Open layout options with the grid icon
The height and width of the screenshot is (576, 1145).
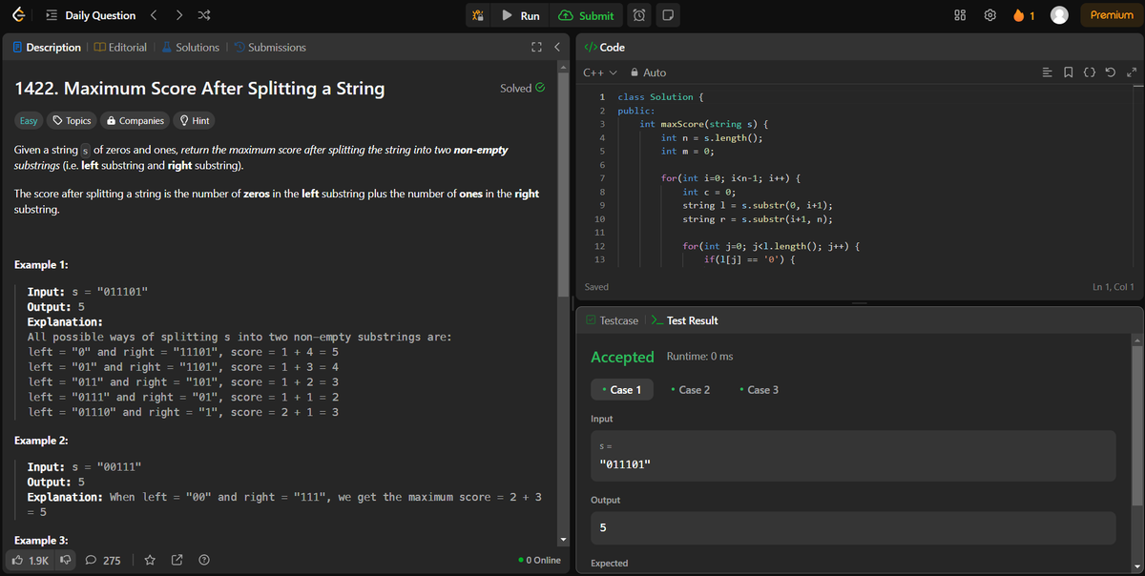pos(959,15)
